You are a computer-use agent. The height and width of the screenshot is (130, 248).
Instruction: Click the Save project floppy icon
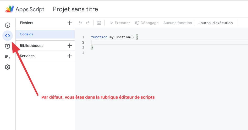coord(99,23)
